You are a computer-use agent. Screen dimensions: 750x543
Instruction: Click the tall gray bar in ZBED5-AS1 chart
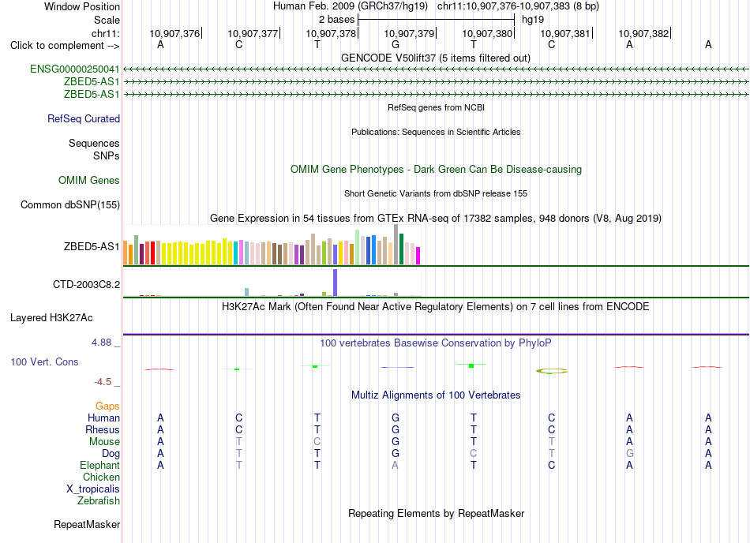pyautogui.click(x=396, y=244)
